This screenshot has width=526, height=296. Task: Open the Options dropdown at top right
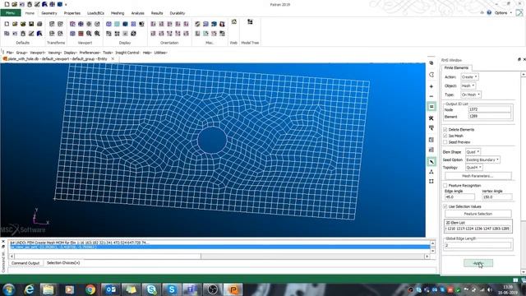503,13
